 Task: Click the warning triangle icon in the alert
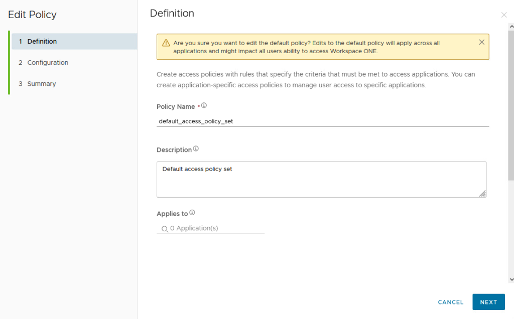click(x=166, y=43)
